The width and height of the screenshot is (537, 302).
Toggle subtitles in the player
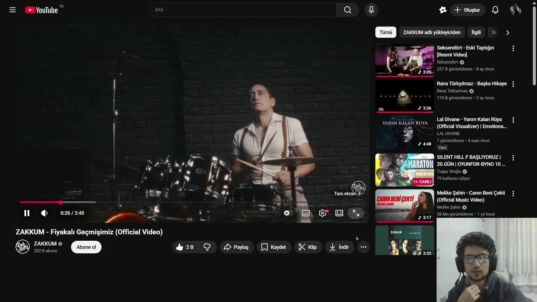coord(306,213)
